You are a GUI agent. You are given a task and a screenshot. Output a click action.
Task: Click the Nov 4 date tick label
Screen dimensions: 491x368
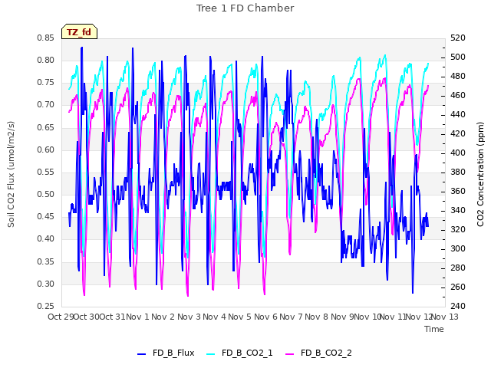click(x=214, y=317)
